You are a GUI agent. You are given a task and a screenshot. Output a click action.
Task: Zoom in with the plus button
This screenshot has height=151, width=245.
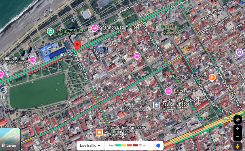tap(238, 129)
